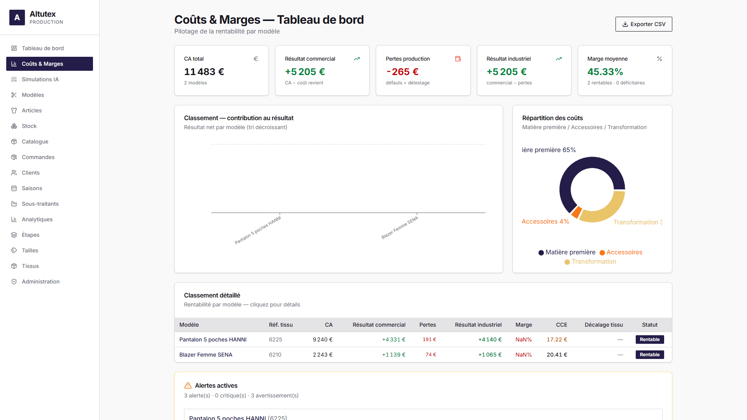Click the Administration shield icon
747x420 pixels.
[14, 282]
